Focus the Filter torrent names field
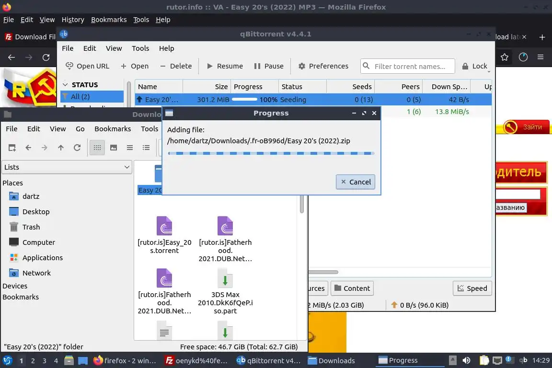Viewport: 552px width, 368px height. [408, 66]
